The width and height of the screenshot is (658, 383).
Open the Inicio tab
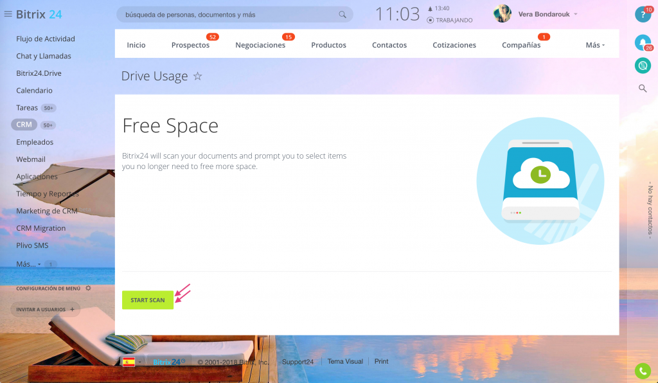coord(136,45)
